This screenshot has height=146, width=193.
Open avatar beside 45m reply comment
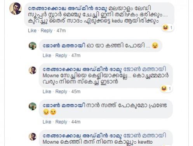33,70
